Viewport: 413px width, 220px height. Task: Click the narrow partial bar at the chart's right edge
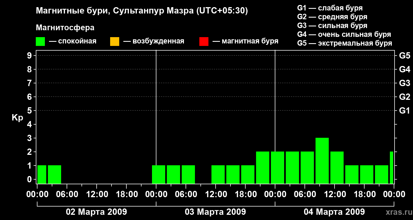coord(392,167)
